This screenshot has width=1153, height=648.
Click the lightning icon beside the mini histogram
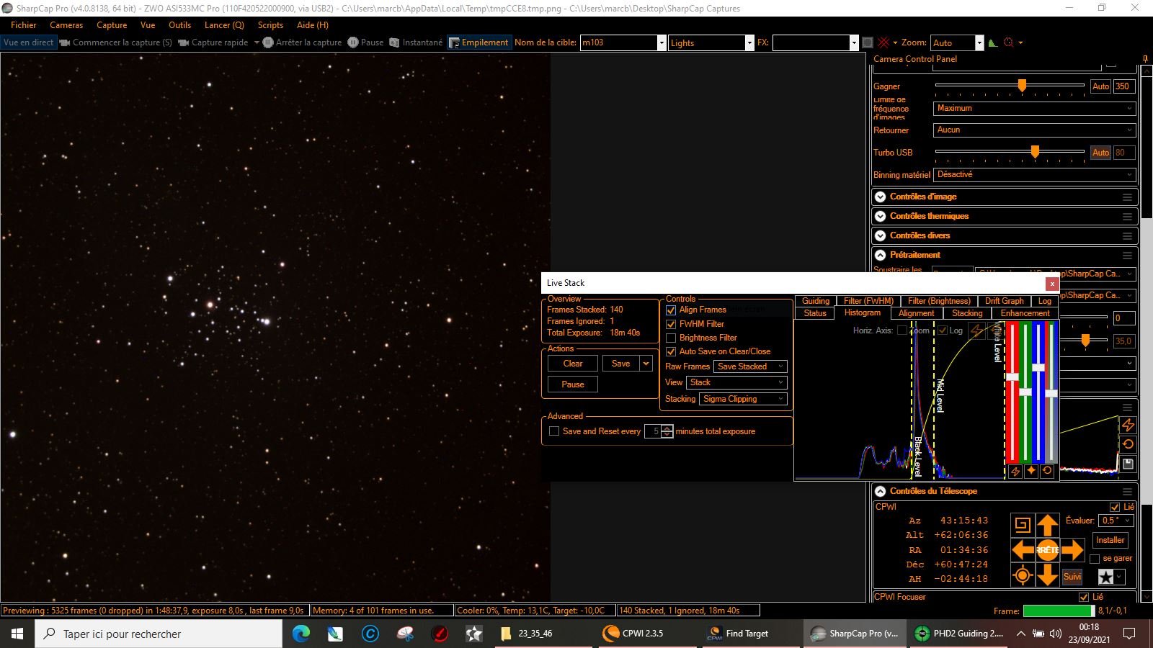point(1128,426)
